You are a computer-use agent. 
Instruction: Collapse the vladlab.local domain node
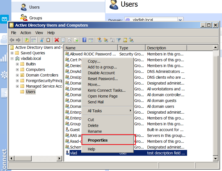point(12,58)
